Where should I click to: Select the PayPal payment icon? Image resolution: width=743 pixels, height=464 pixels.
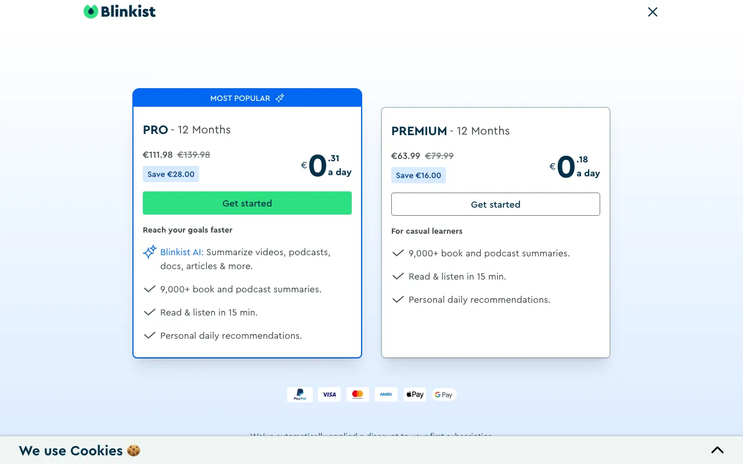point(300,394)
